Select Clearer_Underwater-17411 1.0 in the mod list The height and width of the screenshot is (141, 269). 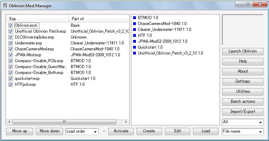[x=164, y=30]
